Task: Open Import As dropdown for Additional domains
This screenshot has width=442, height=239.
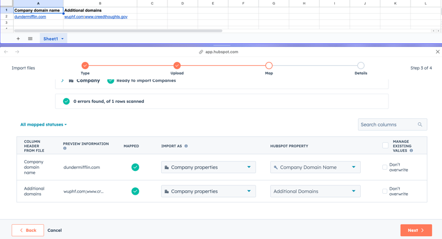Action: [209, 191]
